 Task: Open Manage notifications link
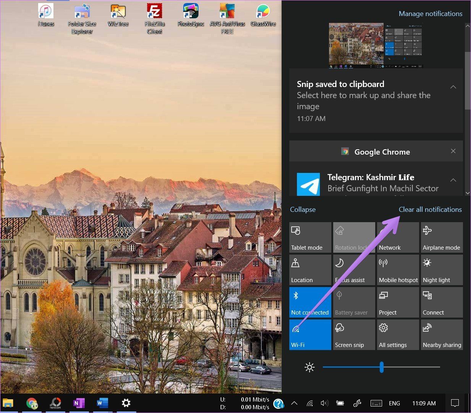click(430, 14)
